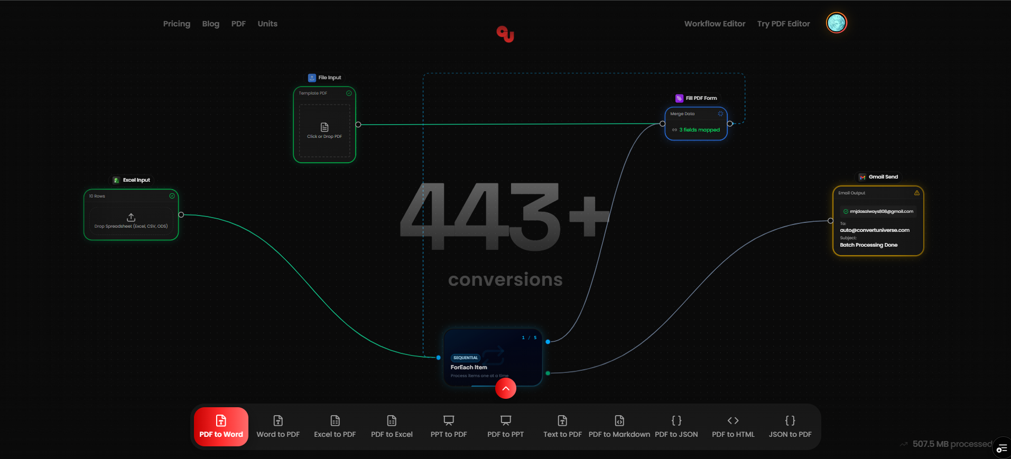Screen dimensions: 1011x459
Task: Toggle the 10 Rows status checkmark
Action: point(172,196)
